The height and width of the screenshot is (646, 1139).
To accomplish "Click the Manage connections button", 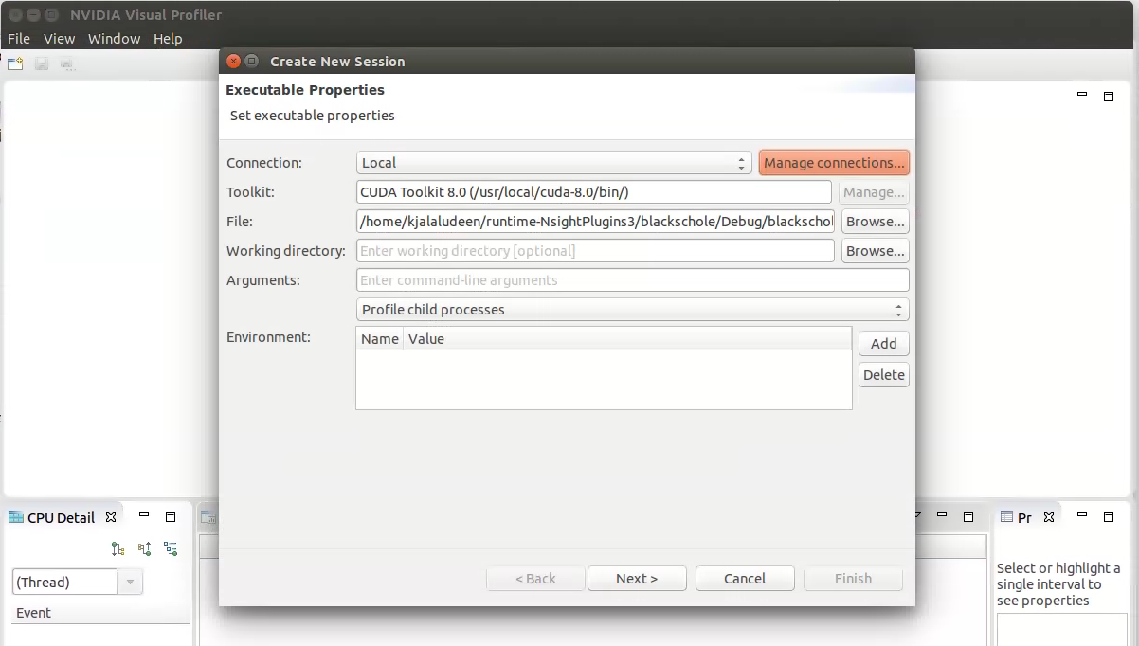I will pos(834,163).
